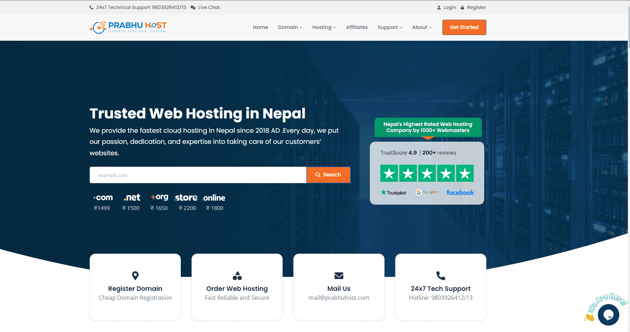Click the Prabhu Host logo
Viewport: 630px width, 332px height.
128,27
